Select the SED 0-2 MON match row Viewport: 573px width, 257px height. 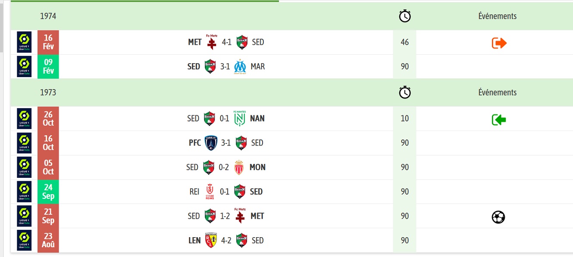tap(292, 167)
